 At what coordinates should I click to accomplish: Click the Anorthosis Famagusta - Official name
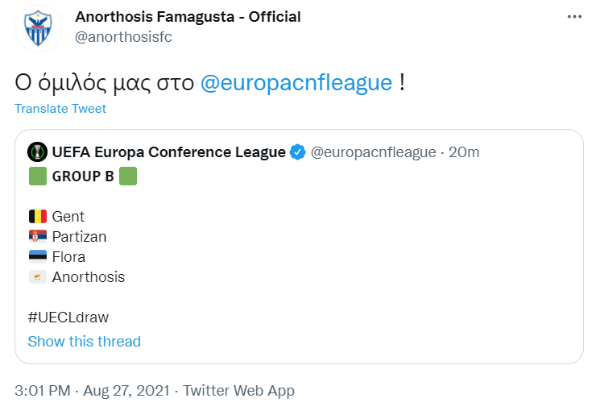[x=188, y=17]
